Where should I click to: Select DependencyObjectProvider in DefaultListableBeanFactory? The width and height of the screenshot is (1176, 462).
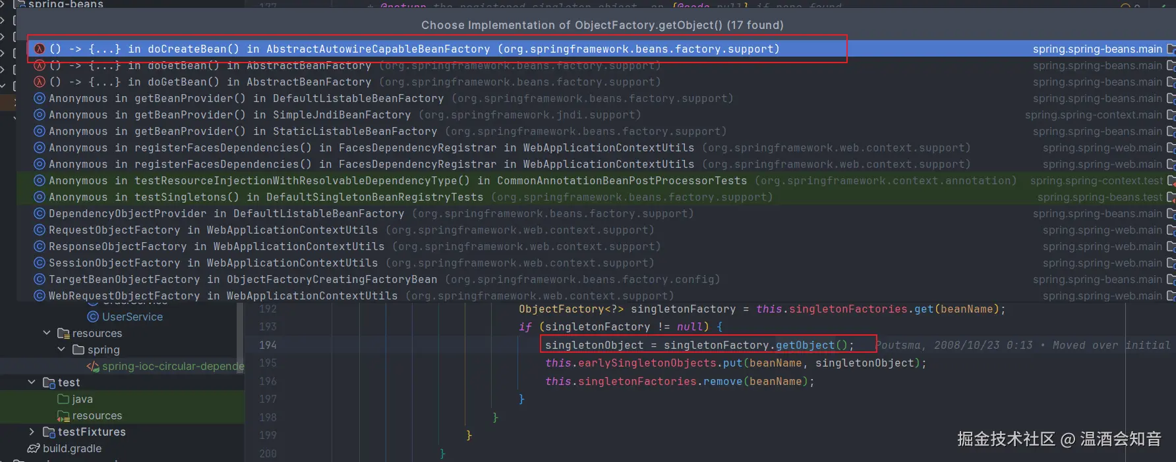point(597,213)
